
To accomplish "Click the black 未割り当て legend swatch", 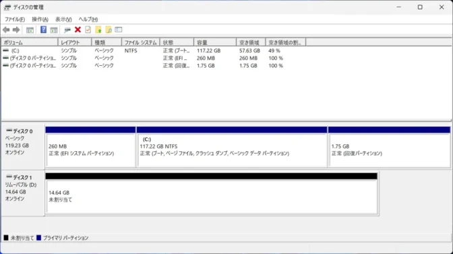I will pos(6,238).
